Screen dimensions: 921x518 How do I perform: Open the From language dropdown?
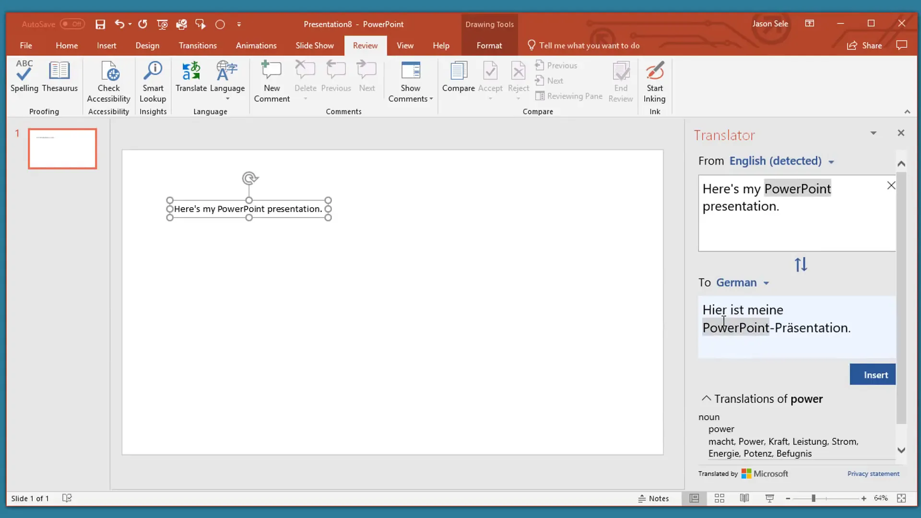[831, 162]
